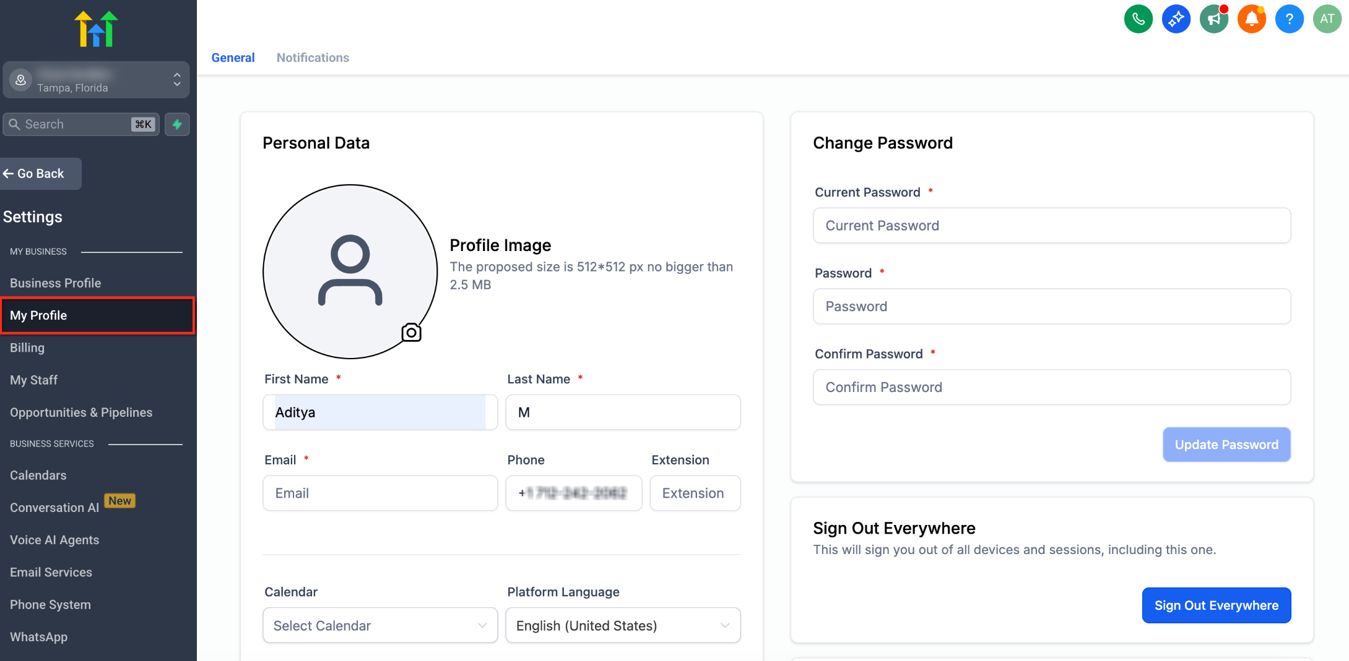Open the orange bell notifications icon

1251,19
